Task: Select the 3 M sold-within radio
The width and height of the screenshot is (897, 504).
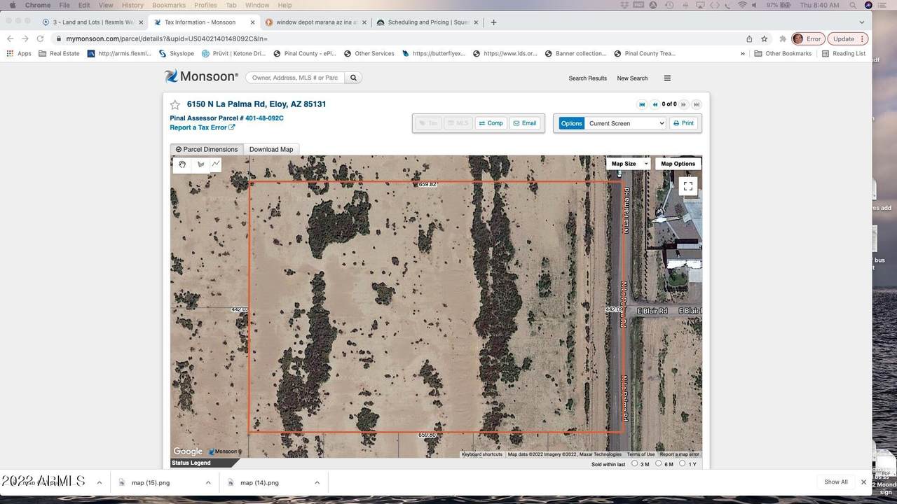Action: [635, 463]
